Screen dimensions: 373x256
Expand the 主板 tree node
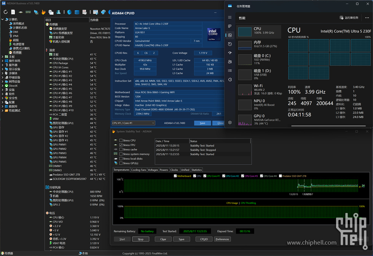[x=2, y=57]
